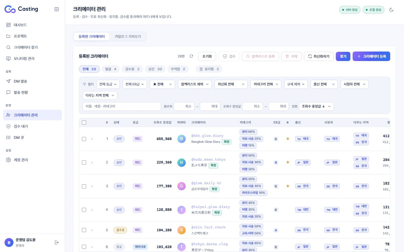This screenshot has height=252, width=404.
Task: Tick the select-all header checkbox
Action: [84, 122]
